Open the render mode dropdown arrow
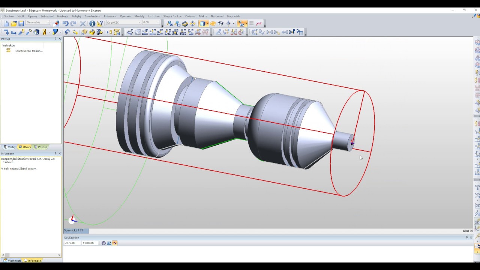Screen dimensions: 480x270 pyautogui.click(x=208, y=23)
